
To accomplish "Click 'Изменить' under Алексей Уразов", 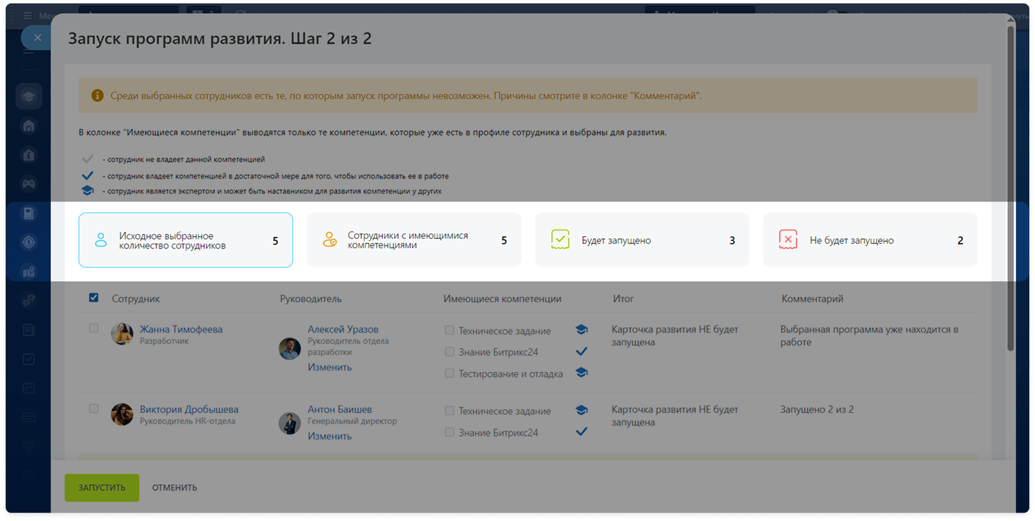I will click(x=330, y=367).
